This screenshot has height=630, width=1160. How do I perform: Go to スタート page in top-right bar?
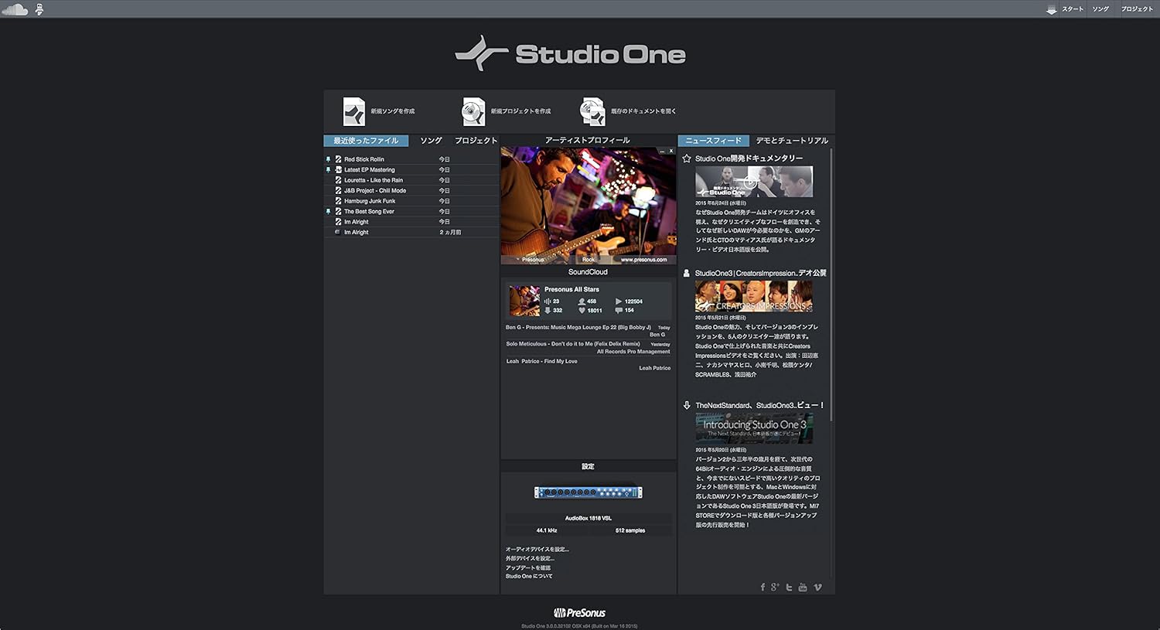point(1073,9)
